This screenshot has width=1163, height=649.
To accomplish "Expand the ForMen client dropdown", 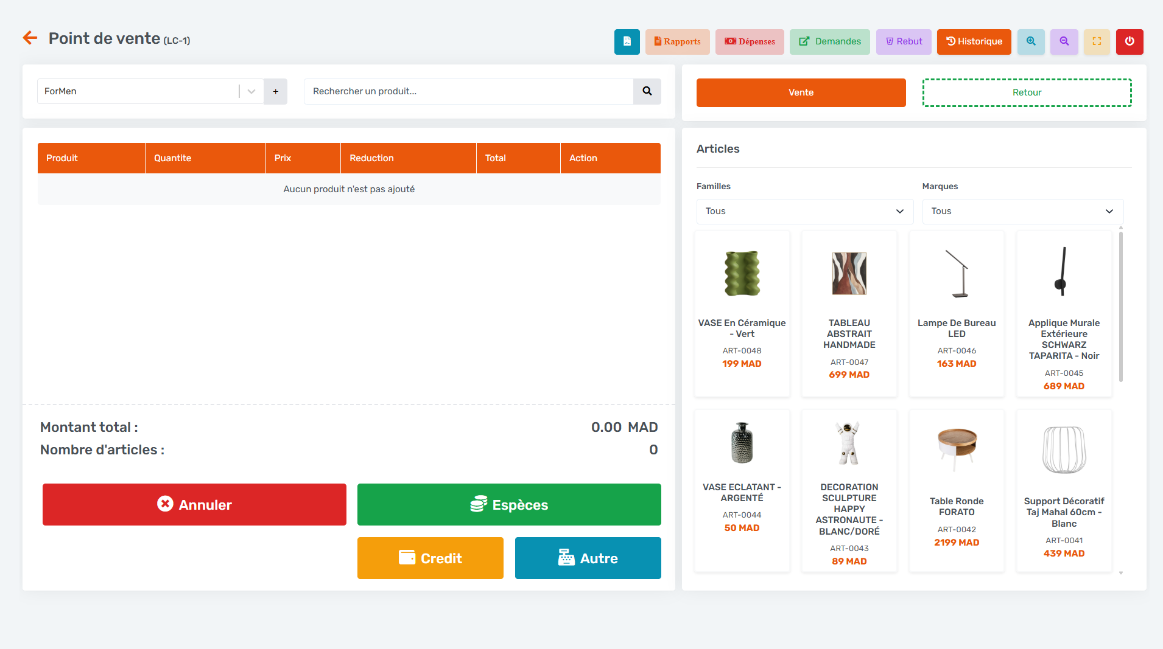I will [251, 91].
